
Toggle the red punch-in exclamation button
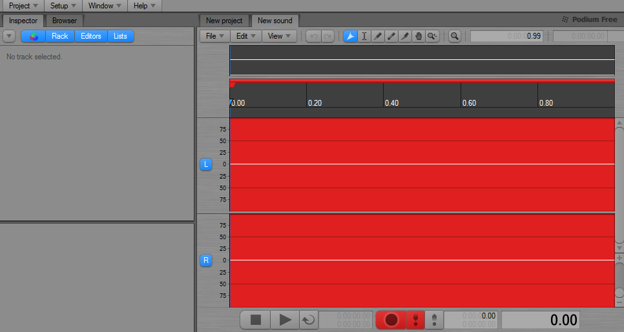[x=416, y=320]
